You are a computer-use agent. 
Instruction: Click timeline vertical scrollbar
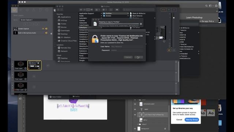pos(178,72)
